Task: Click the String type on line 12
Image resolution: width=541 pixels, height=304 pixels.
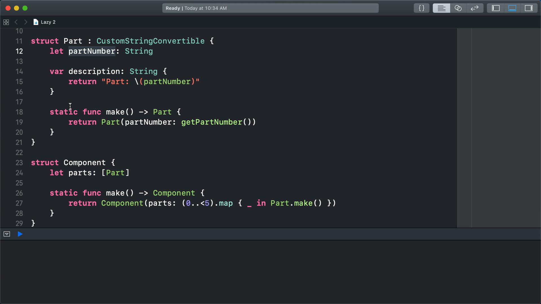Action: (139, 51)
